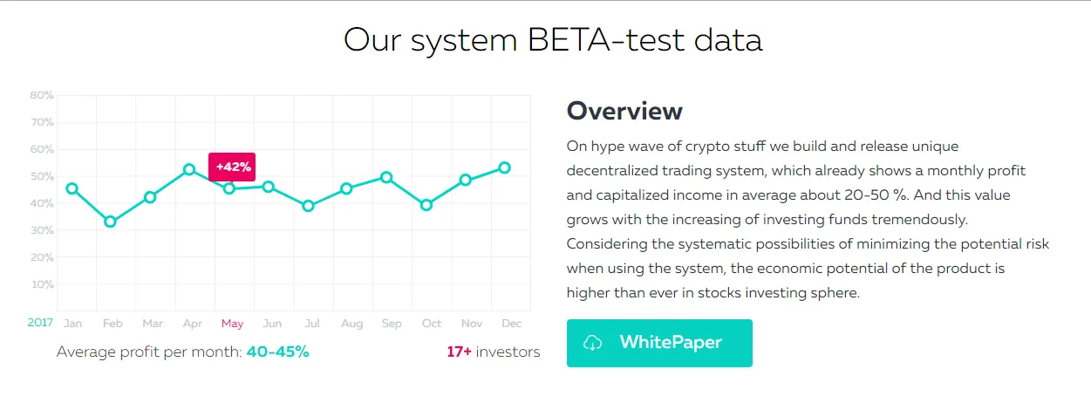Image resolution: width=1091 pixels, height=403 pixels.
Task: Click the highlighted May axis label
Action: point(232,324)
